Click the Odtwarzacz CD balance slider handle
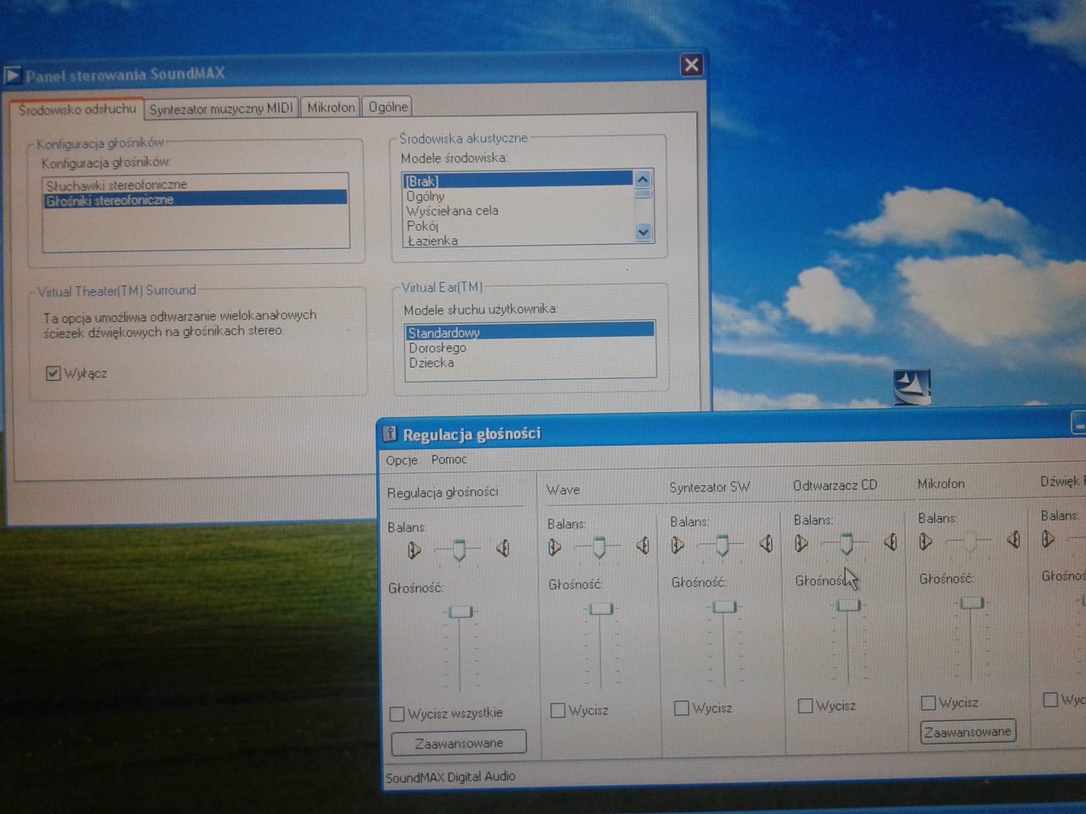The width and height of the screenshot is (1086, 814). coord(846,543)
